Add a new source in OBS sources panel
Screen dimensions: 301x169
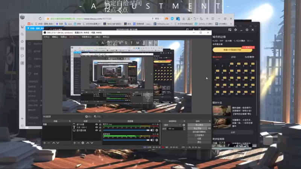coord(74,143)
